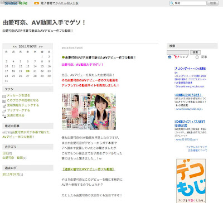
Task: Go to the next month with the >> arrow
Action: click(x=41, y=46)
